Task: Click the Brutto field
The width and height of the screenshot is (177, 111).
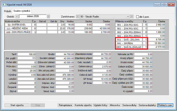Action: [x=65, y=54]
